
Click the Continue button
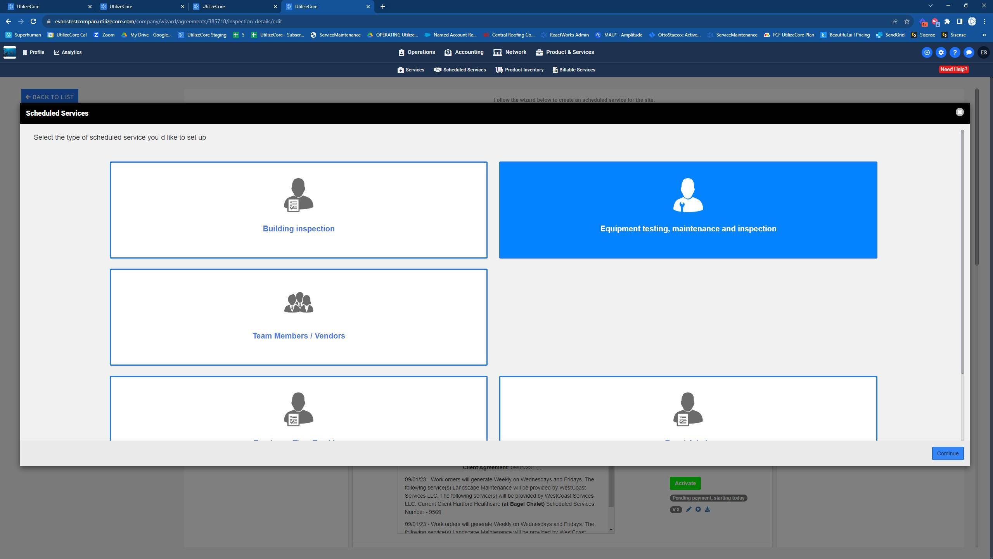tap(947, 453)
